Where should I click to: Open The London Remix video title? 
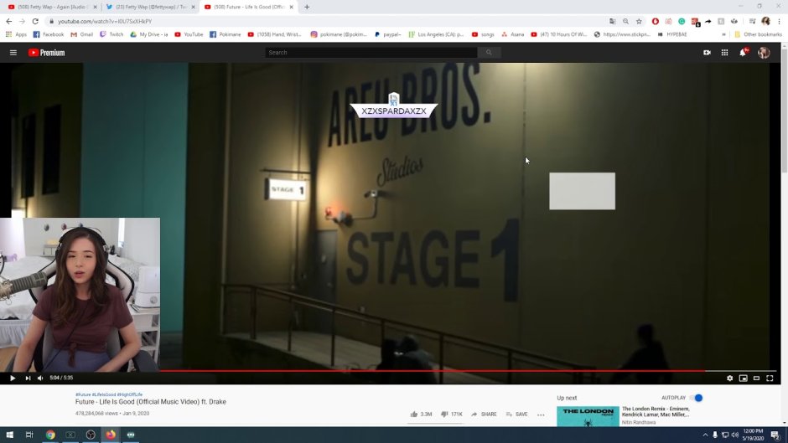(656, 412)
